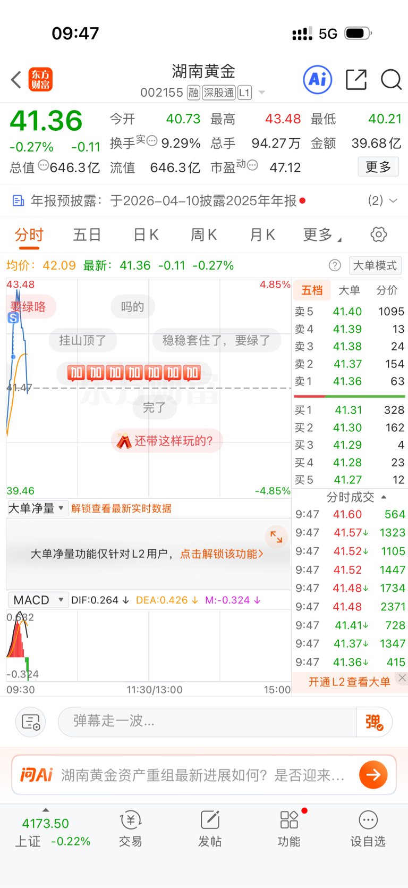Select the 五档 order book tab

coord(312,290)
